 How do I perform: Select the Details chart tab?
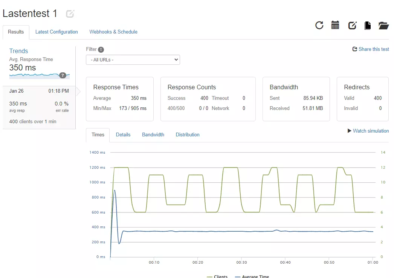point(123,135)
